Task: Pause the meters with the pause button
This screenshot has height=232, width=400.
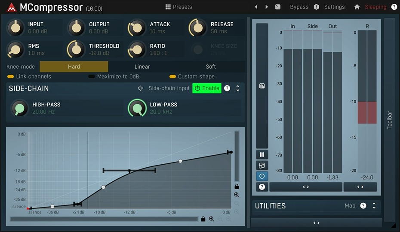Action: [x=262, y=155]
